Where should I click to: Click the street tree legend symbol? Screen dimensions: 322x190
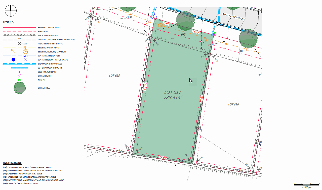[x=19, y=88]
